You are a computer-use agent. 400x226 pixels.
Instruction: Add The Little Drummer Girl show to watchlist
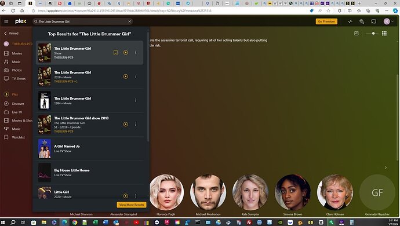115,53
